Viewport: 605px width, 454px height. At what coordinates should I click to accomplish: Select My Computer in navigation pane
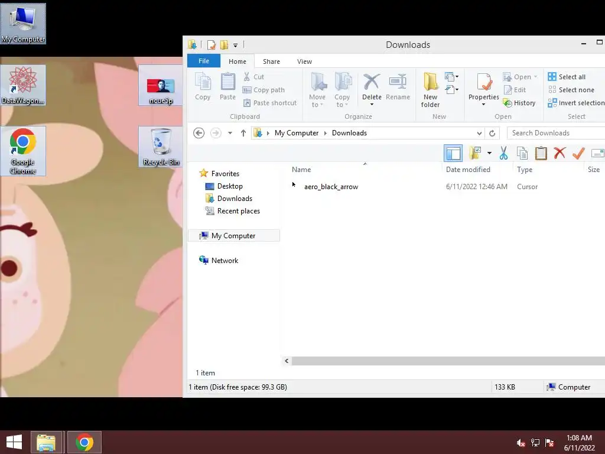233,236
